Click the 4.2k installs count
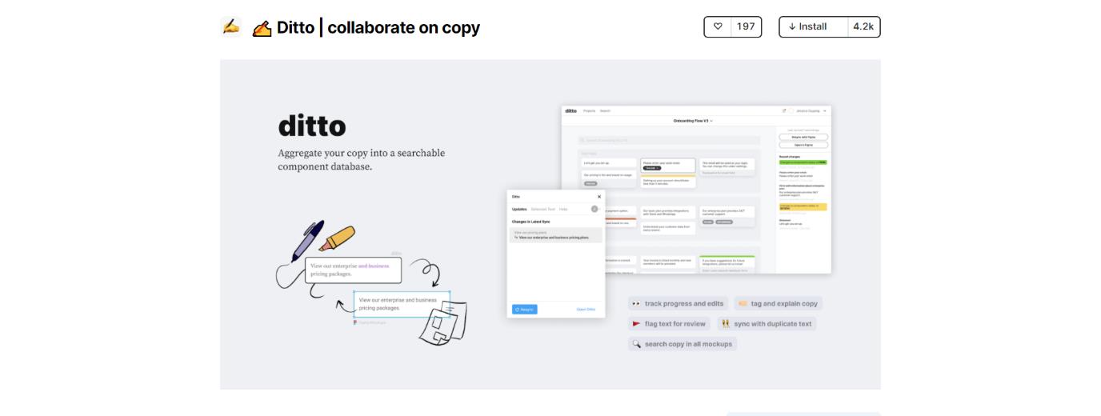This screenshot has width=1101, height=416. [863, 26]
